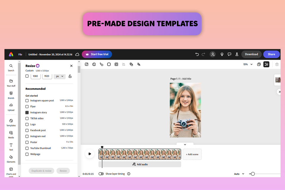
Task: Check the Logo checkbox
Action: pos(27,124)
